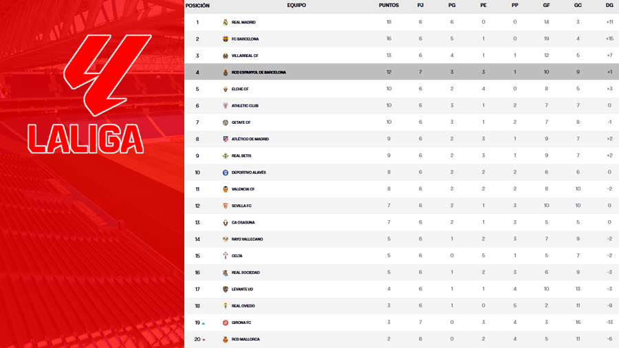This screenshot has height=348, width=619.
Task: Open the Rayo Vallecano team link
Action: click(247, 239)
